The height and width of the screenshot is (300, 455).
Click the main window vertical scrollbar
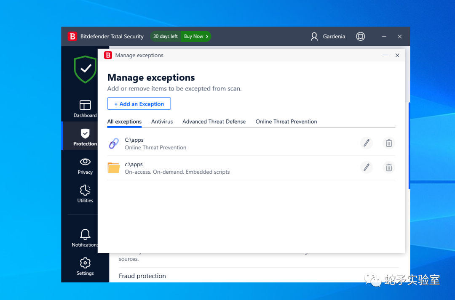click(409, 146)
